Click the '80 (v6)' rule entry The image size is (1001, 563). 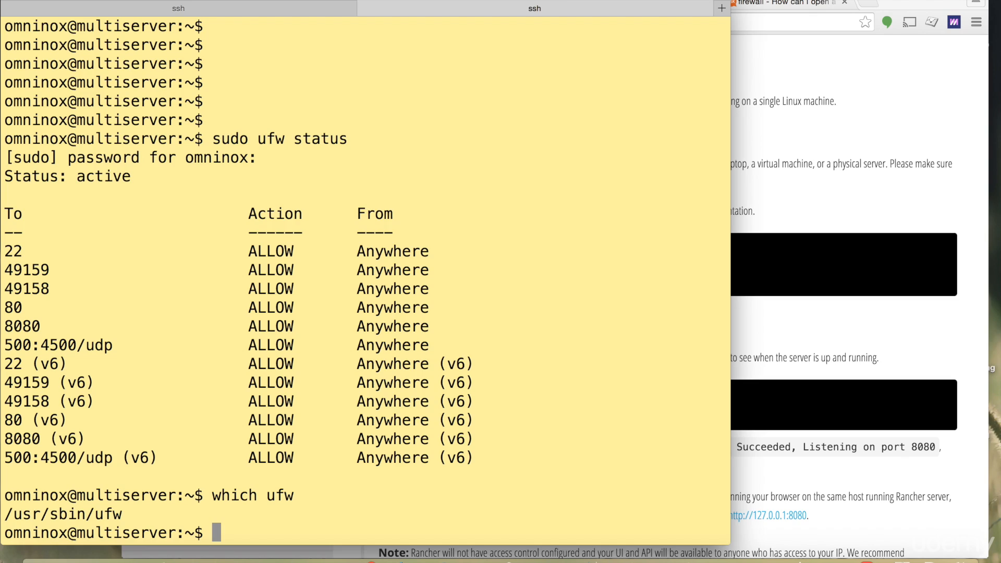pyautogui.click(x=35, y=420)
